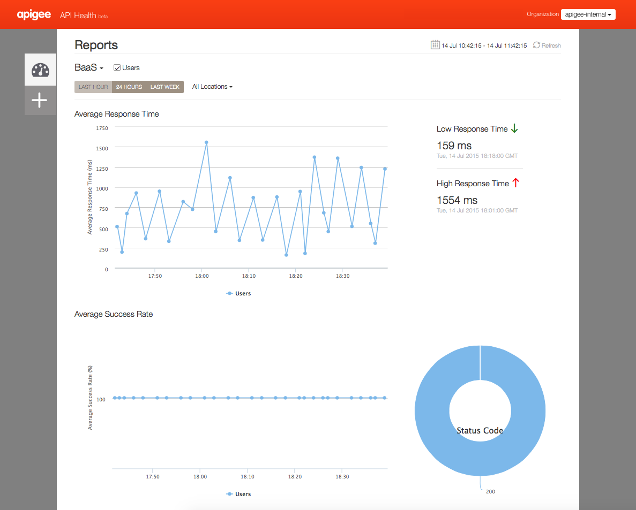The height and width of the screenshot is (510, 636).
Task: Open the apigee-internal organization selector
Action: pyautogui.click(x=588, y=14)
